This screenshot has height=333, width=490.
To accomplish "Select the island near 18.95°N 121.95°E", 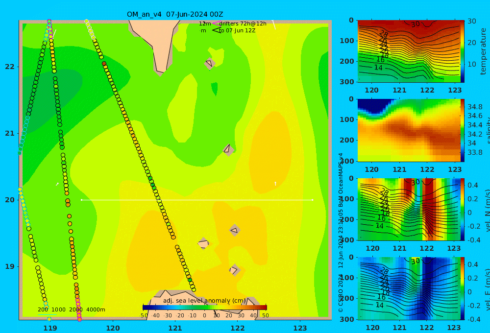I will 235,270.
